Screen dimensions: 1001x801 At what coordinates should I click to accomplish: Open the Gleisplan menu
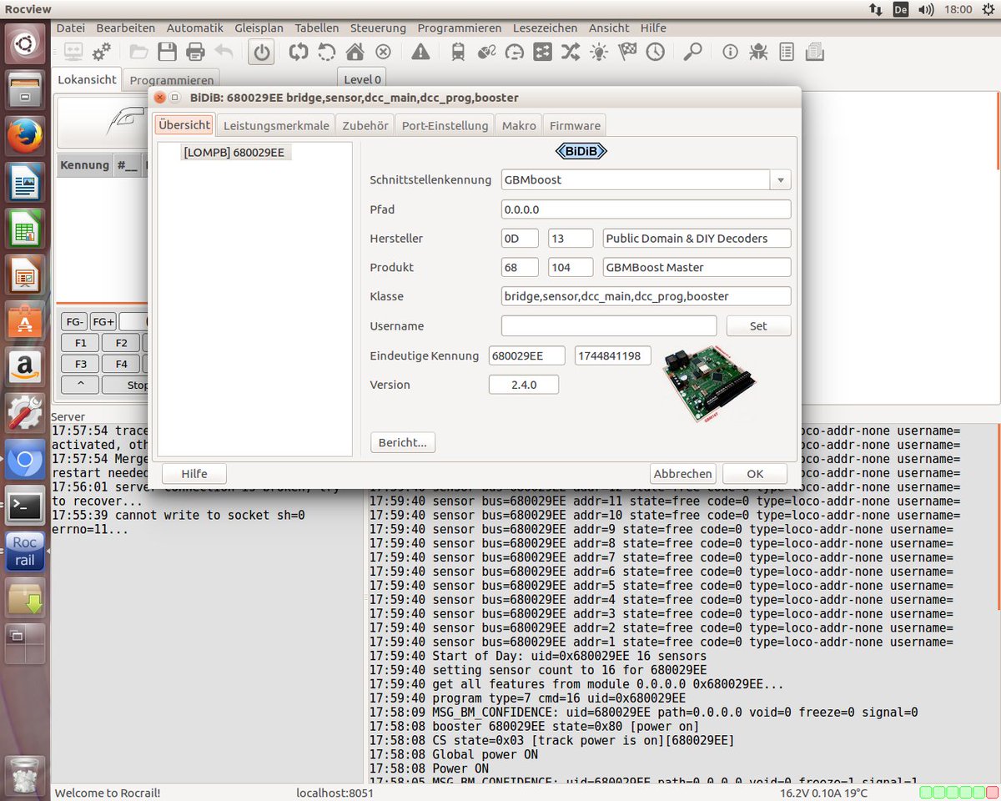(259, 28)
